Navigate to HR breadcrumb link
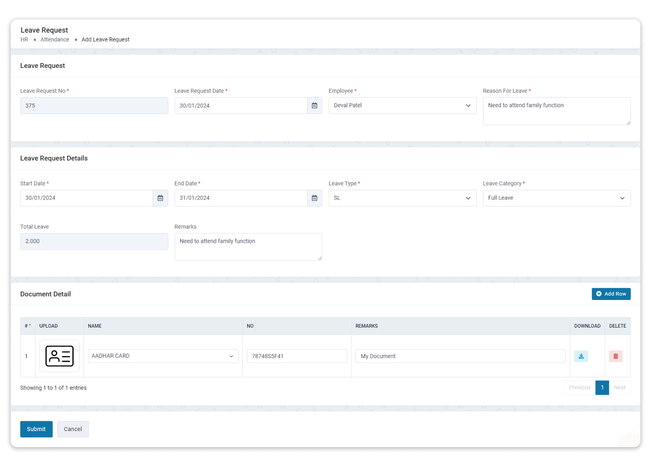Viewport: 651px width, 466px height. click(24, 40)
